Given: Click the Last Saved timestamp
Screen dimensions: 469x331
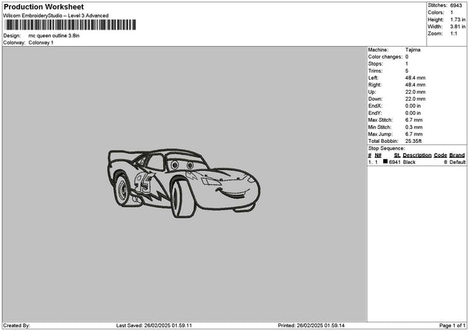Looking at the screenshot, I should tap(154, 326).
